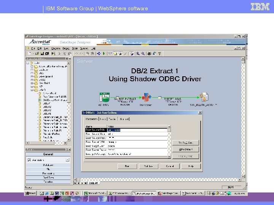Click Cancel in Job Run Options
This screenshot has height=205, width=274.
(x=170, y=166)
